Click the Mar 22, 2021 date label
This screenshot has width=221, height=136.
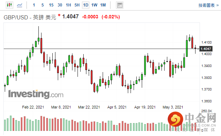click(x=89, y=107)
